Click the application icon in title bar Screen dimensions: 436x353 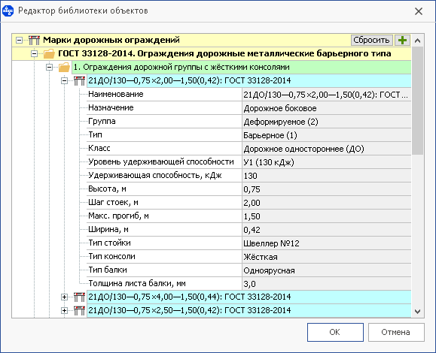[x=8, y=11]
